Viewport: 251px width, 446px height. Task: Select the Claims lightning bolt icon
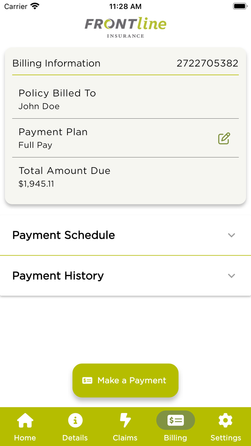click(x=125, y=420)
